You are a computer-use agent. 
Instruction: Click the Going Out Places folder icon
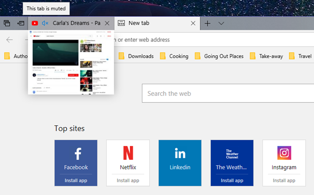click(197, 56)
